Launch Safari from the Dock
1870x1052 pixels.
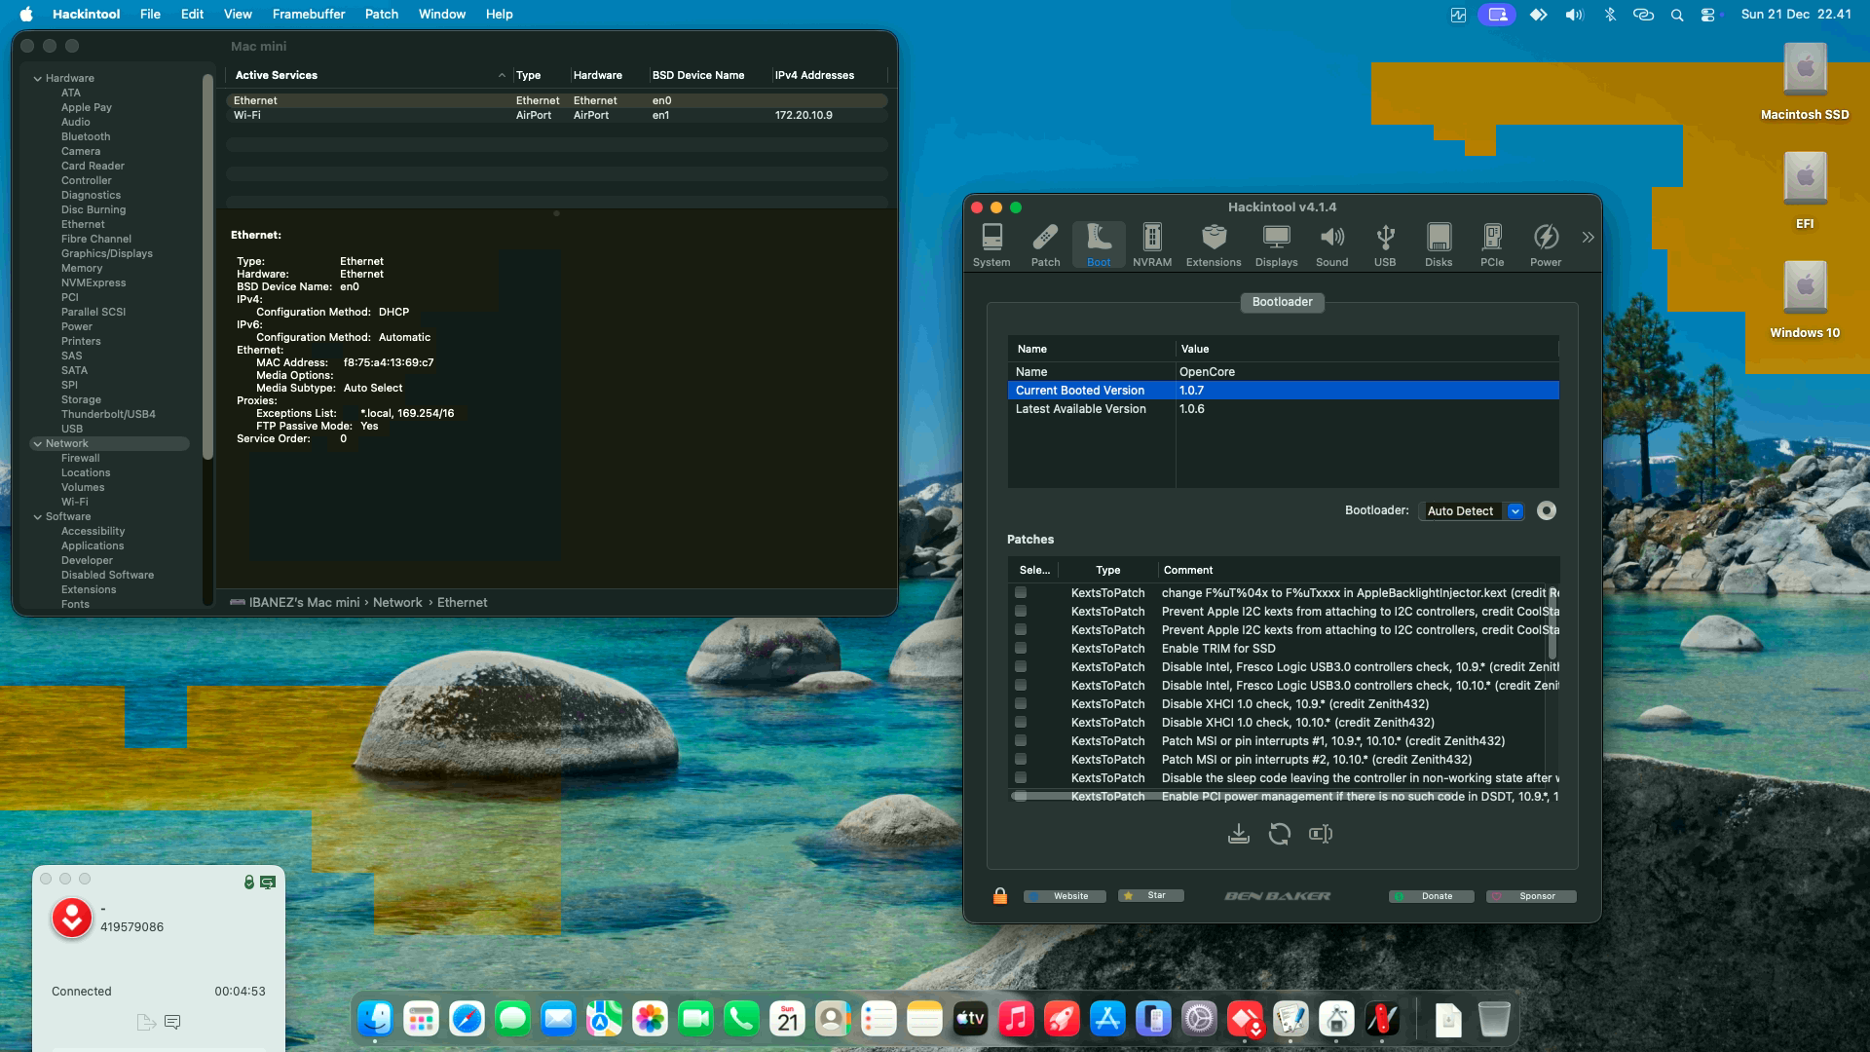coord(467,1020)
